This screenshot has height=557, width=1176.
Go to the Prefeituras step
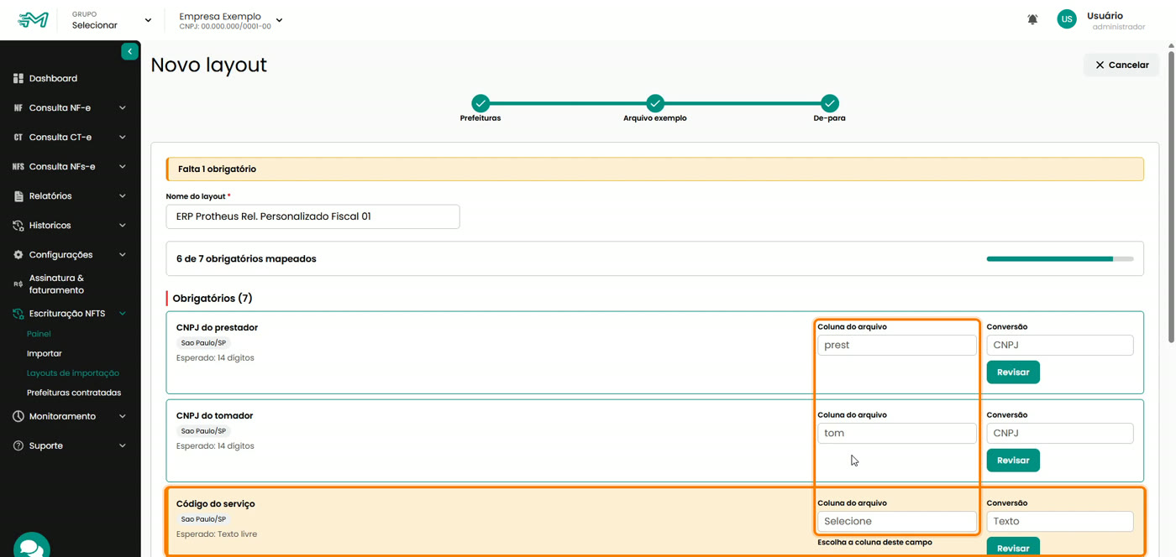[480, 103]
